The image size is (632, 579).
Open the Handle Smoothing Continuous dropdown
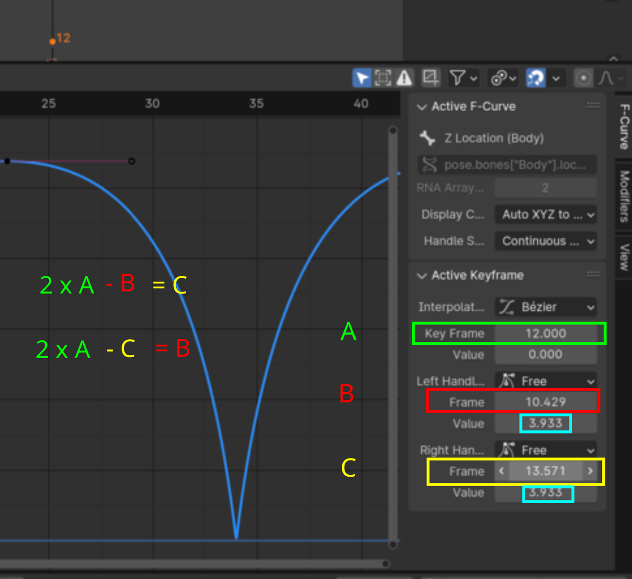pyautogui.click(x=545, y=241)
